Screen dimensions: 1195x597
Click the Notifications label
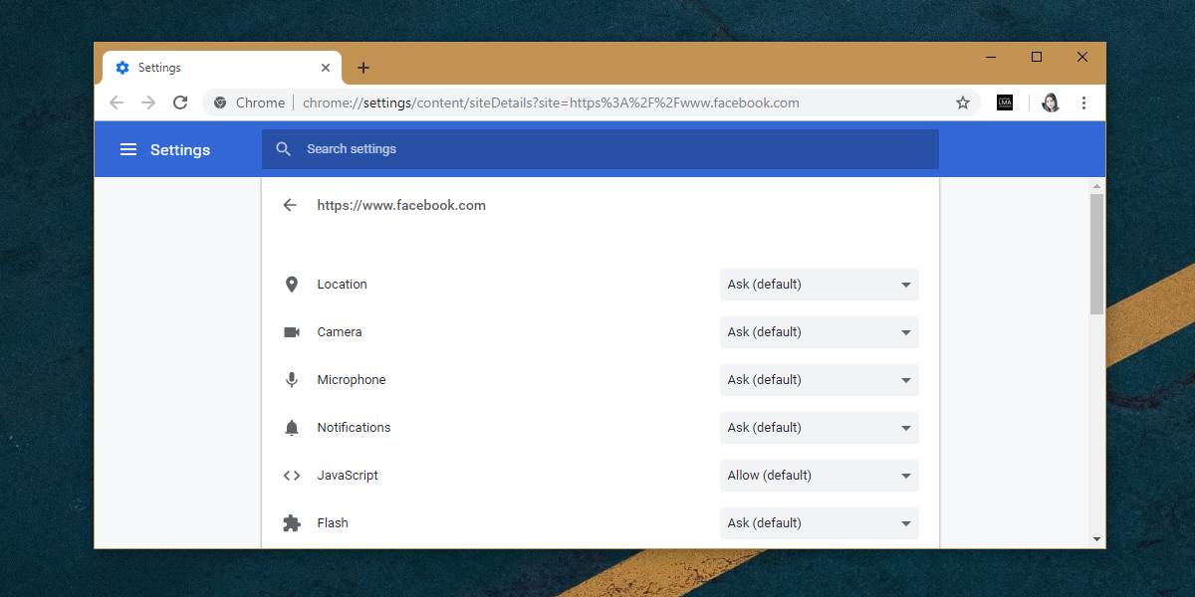pos(355,428)
